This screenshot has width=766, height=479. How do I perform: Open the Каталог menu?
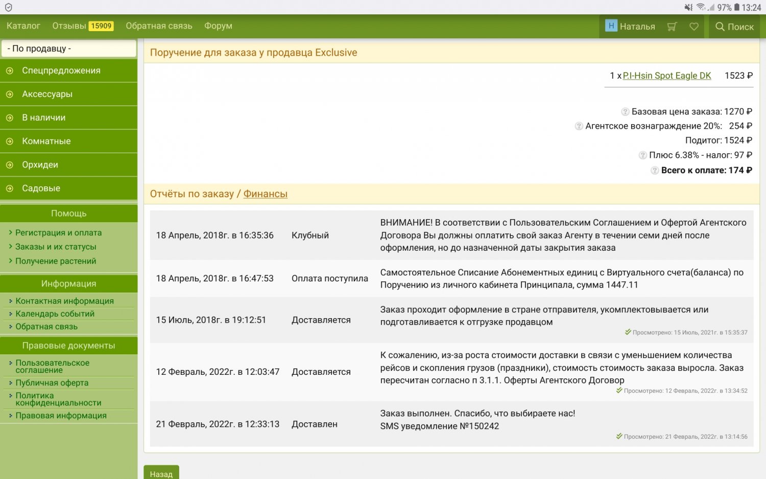(x=23, y=26)
